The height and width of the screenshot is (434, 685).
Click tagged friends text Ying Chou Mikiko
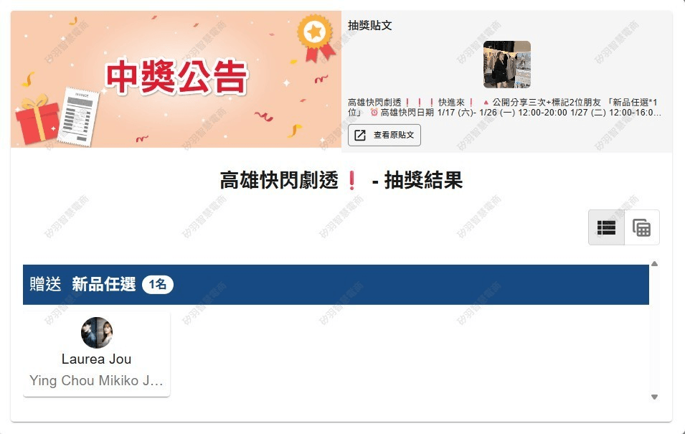97,380
